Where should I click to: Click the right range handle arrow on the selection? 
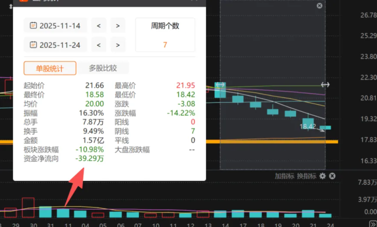[x=325, y=85]
